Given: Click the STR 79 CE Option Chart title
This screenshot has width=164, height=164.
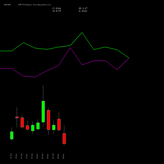Looking at the screenshot, I should [x=34, y=5].
